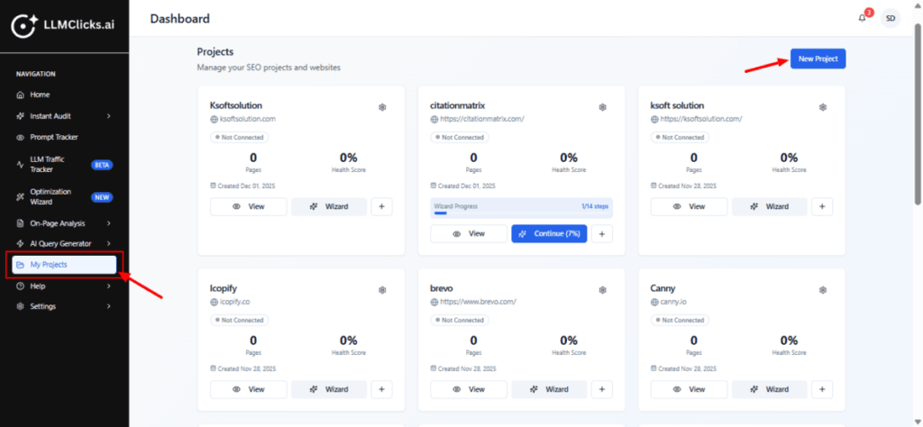Create a New Project
This screenshot has height=427, width=923.
click(x=818, y=59)
